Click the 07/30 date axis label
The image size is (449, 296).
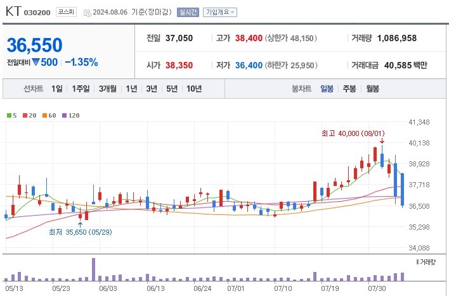coord(377,288)
